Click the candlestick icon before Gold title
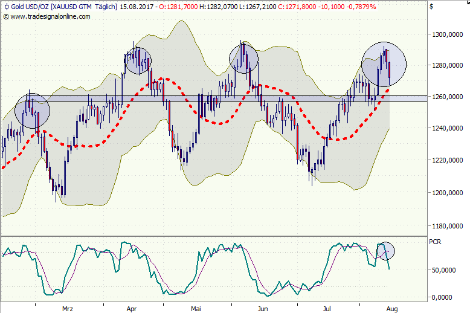The height and width of the screenshot is (313, 470). click(6, 7)
